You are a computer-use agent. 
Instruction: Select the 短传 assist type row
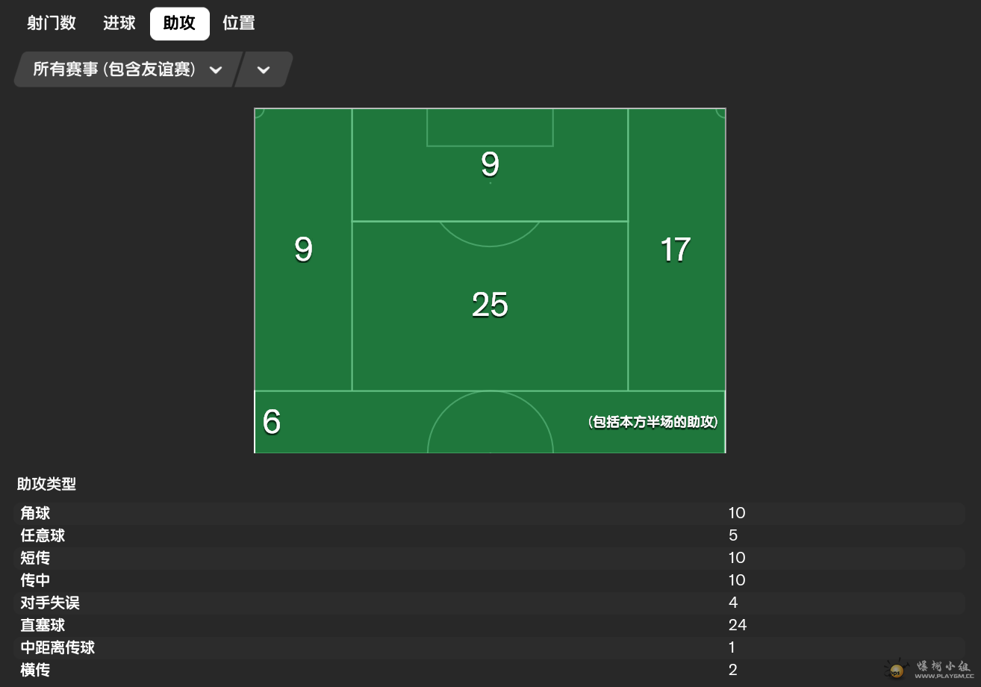489,558
